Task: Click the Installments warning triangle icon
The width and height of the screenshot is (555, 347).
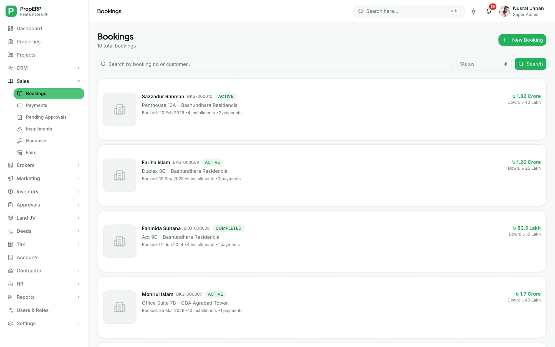Action: click(20, 129)
